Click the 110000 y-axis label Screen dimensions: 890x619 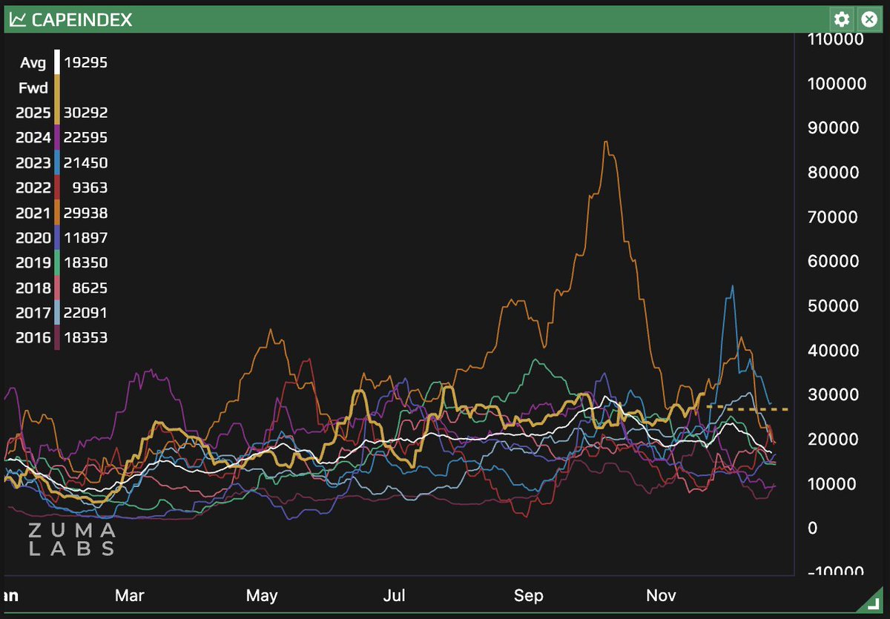coord(834,39)
